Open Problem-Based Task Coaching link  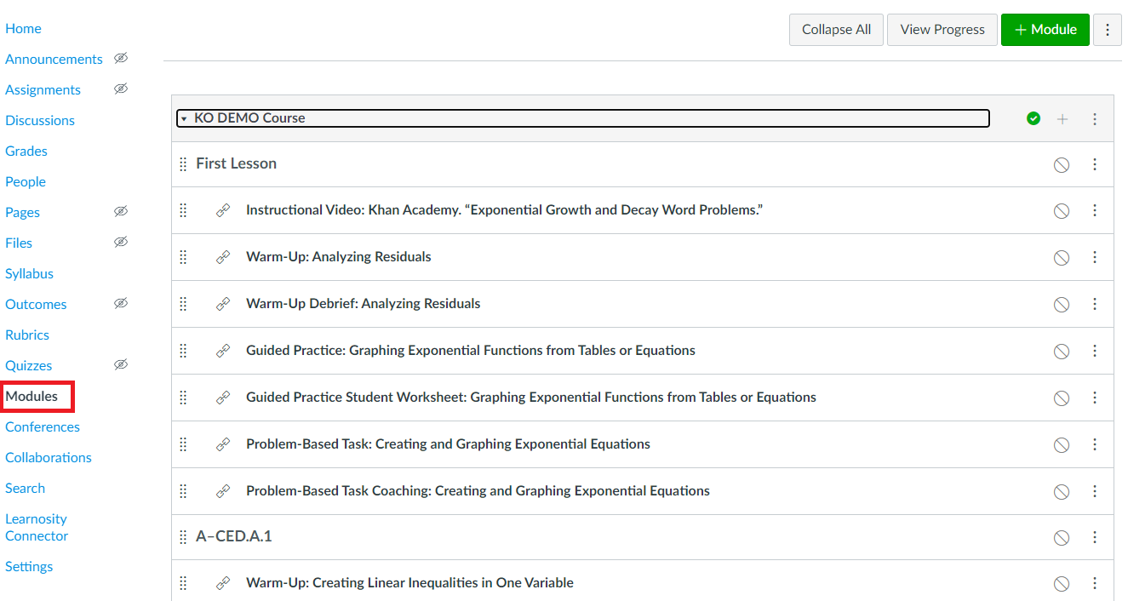478,491
